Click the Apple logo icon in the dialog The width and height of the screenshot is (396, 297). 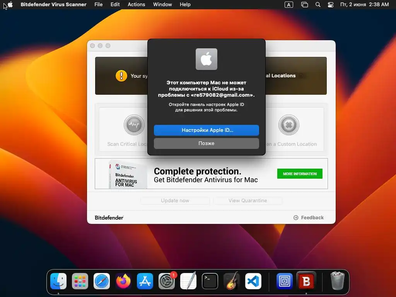pyautogui.click(x=207, y=59)
